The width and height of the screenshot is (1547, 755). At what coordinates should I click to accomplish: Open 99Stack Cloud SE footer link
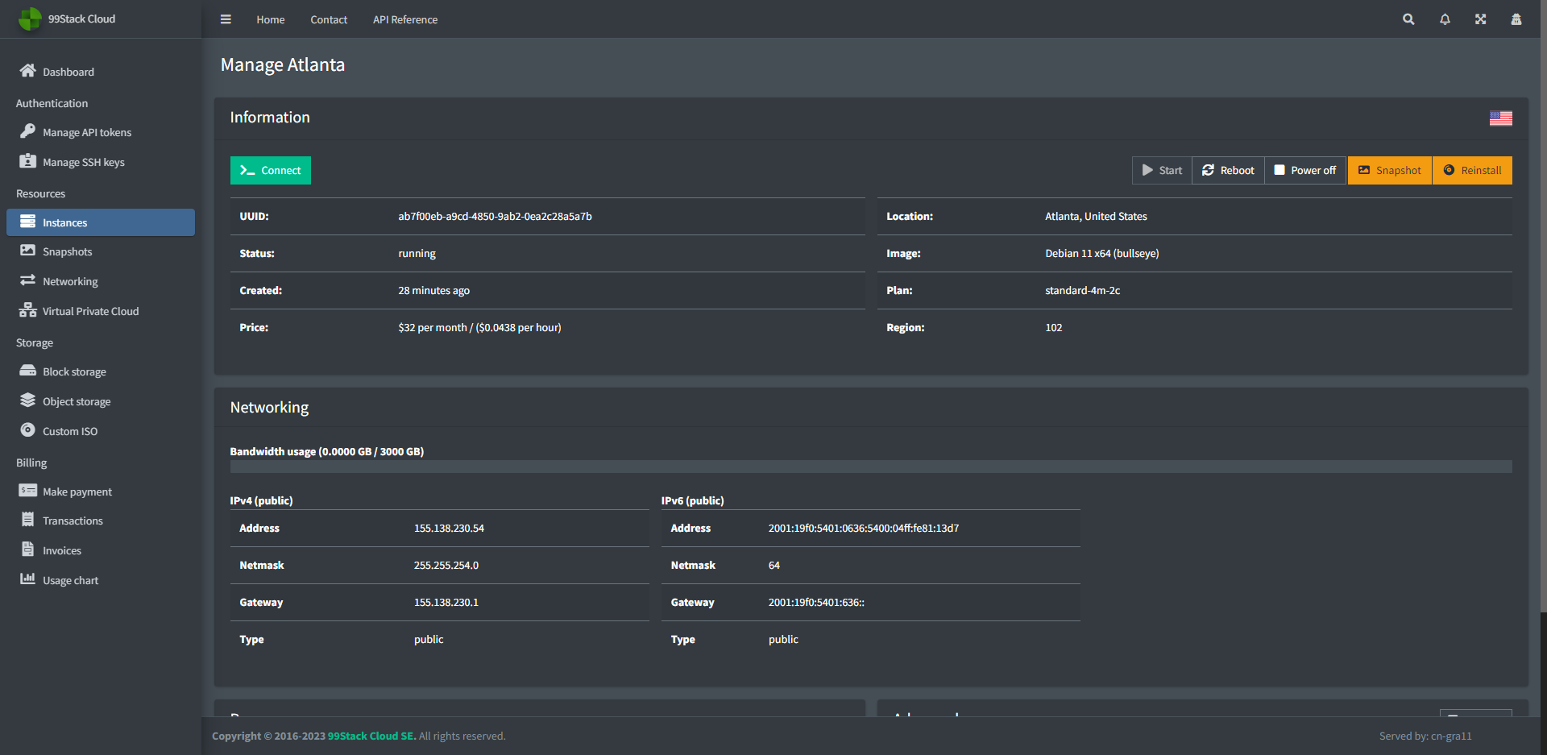pos(371,736)
